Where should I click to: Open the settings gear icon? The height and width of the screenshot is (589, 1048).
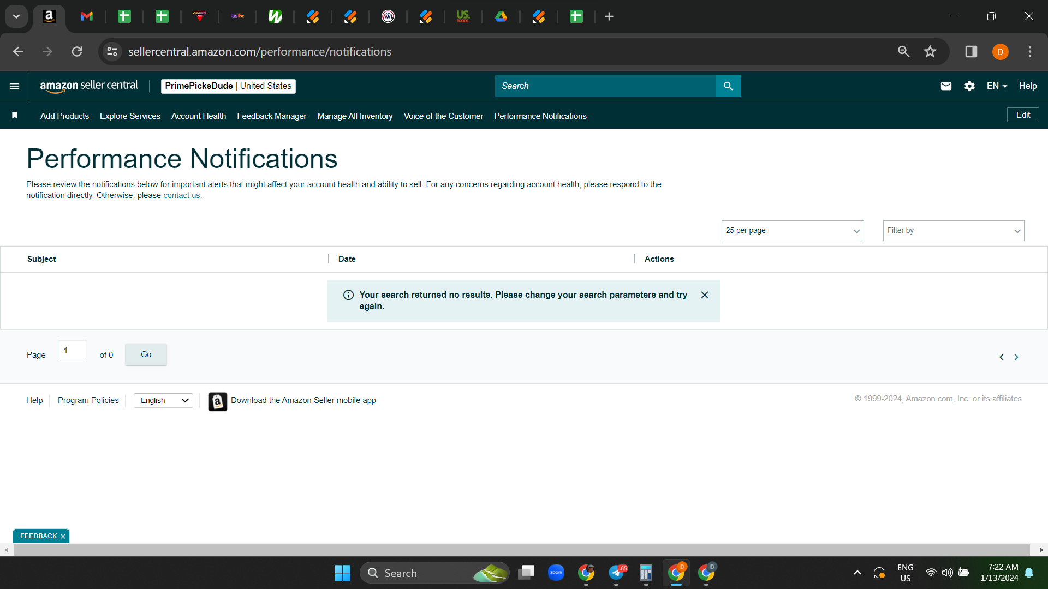(x=969, y=86)
